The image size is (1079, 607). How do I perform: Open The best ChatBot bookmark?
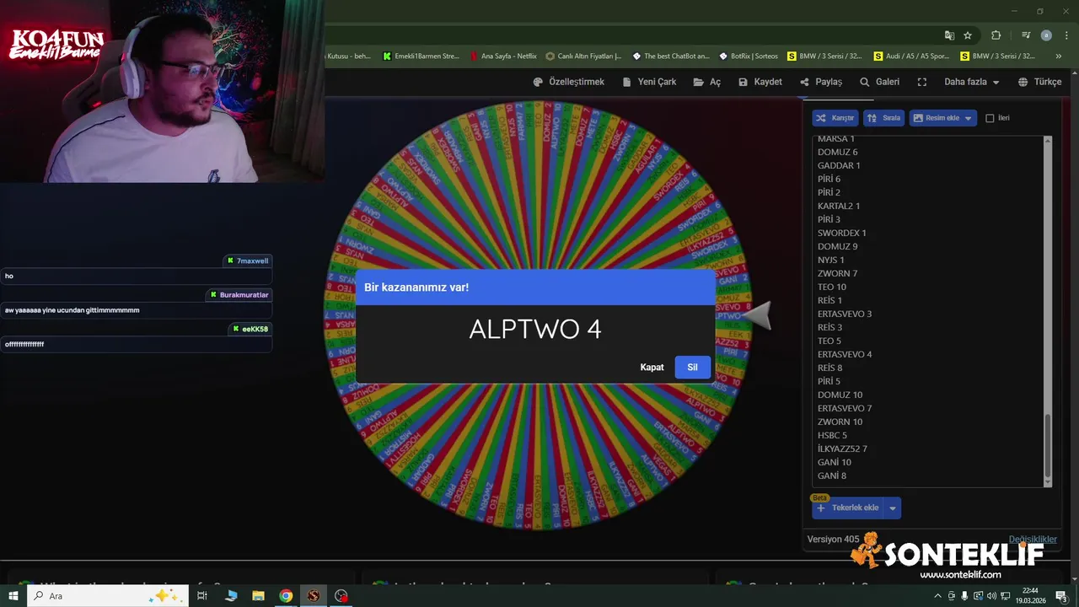pyautogui.click(x=670, y=56)
